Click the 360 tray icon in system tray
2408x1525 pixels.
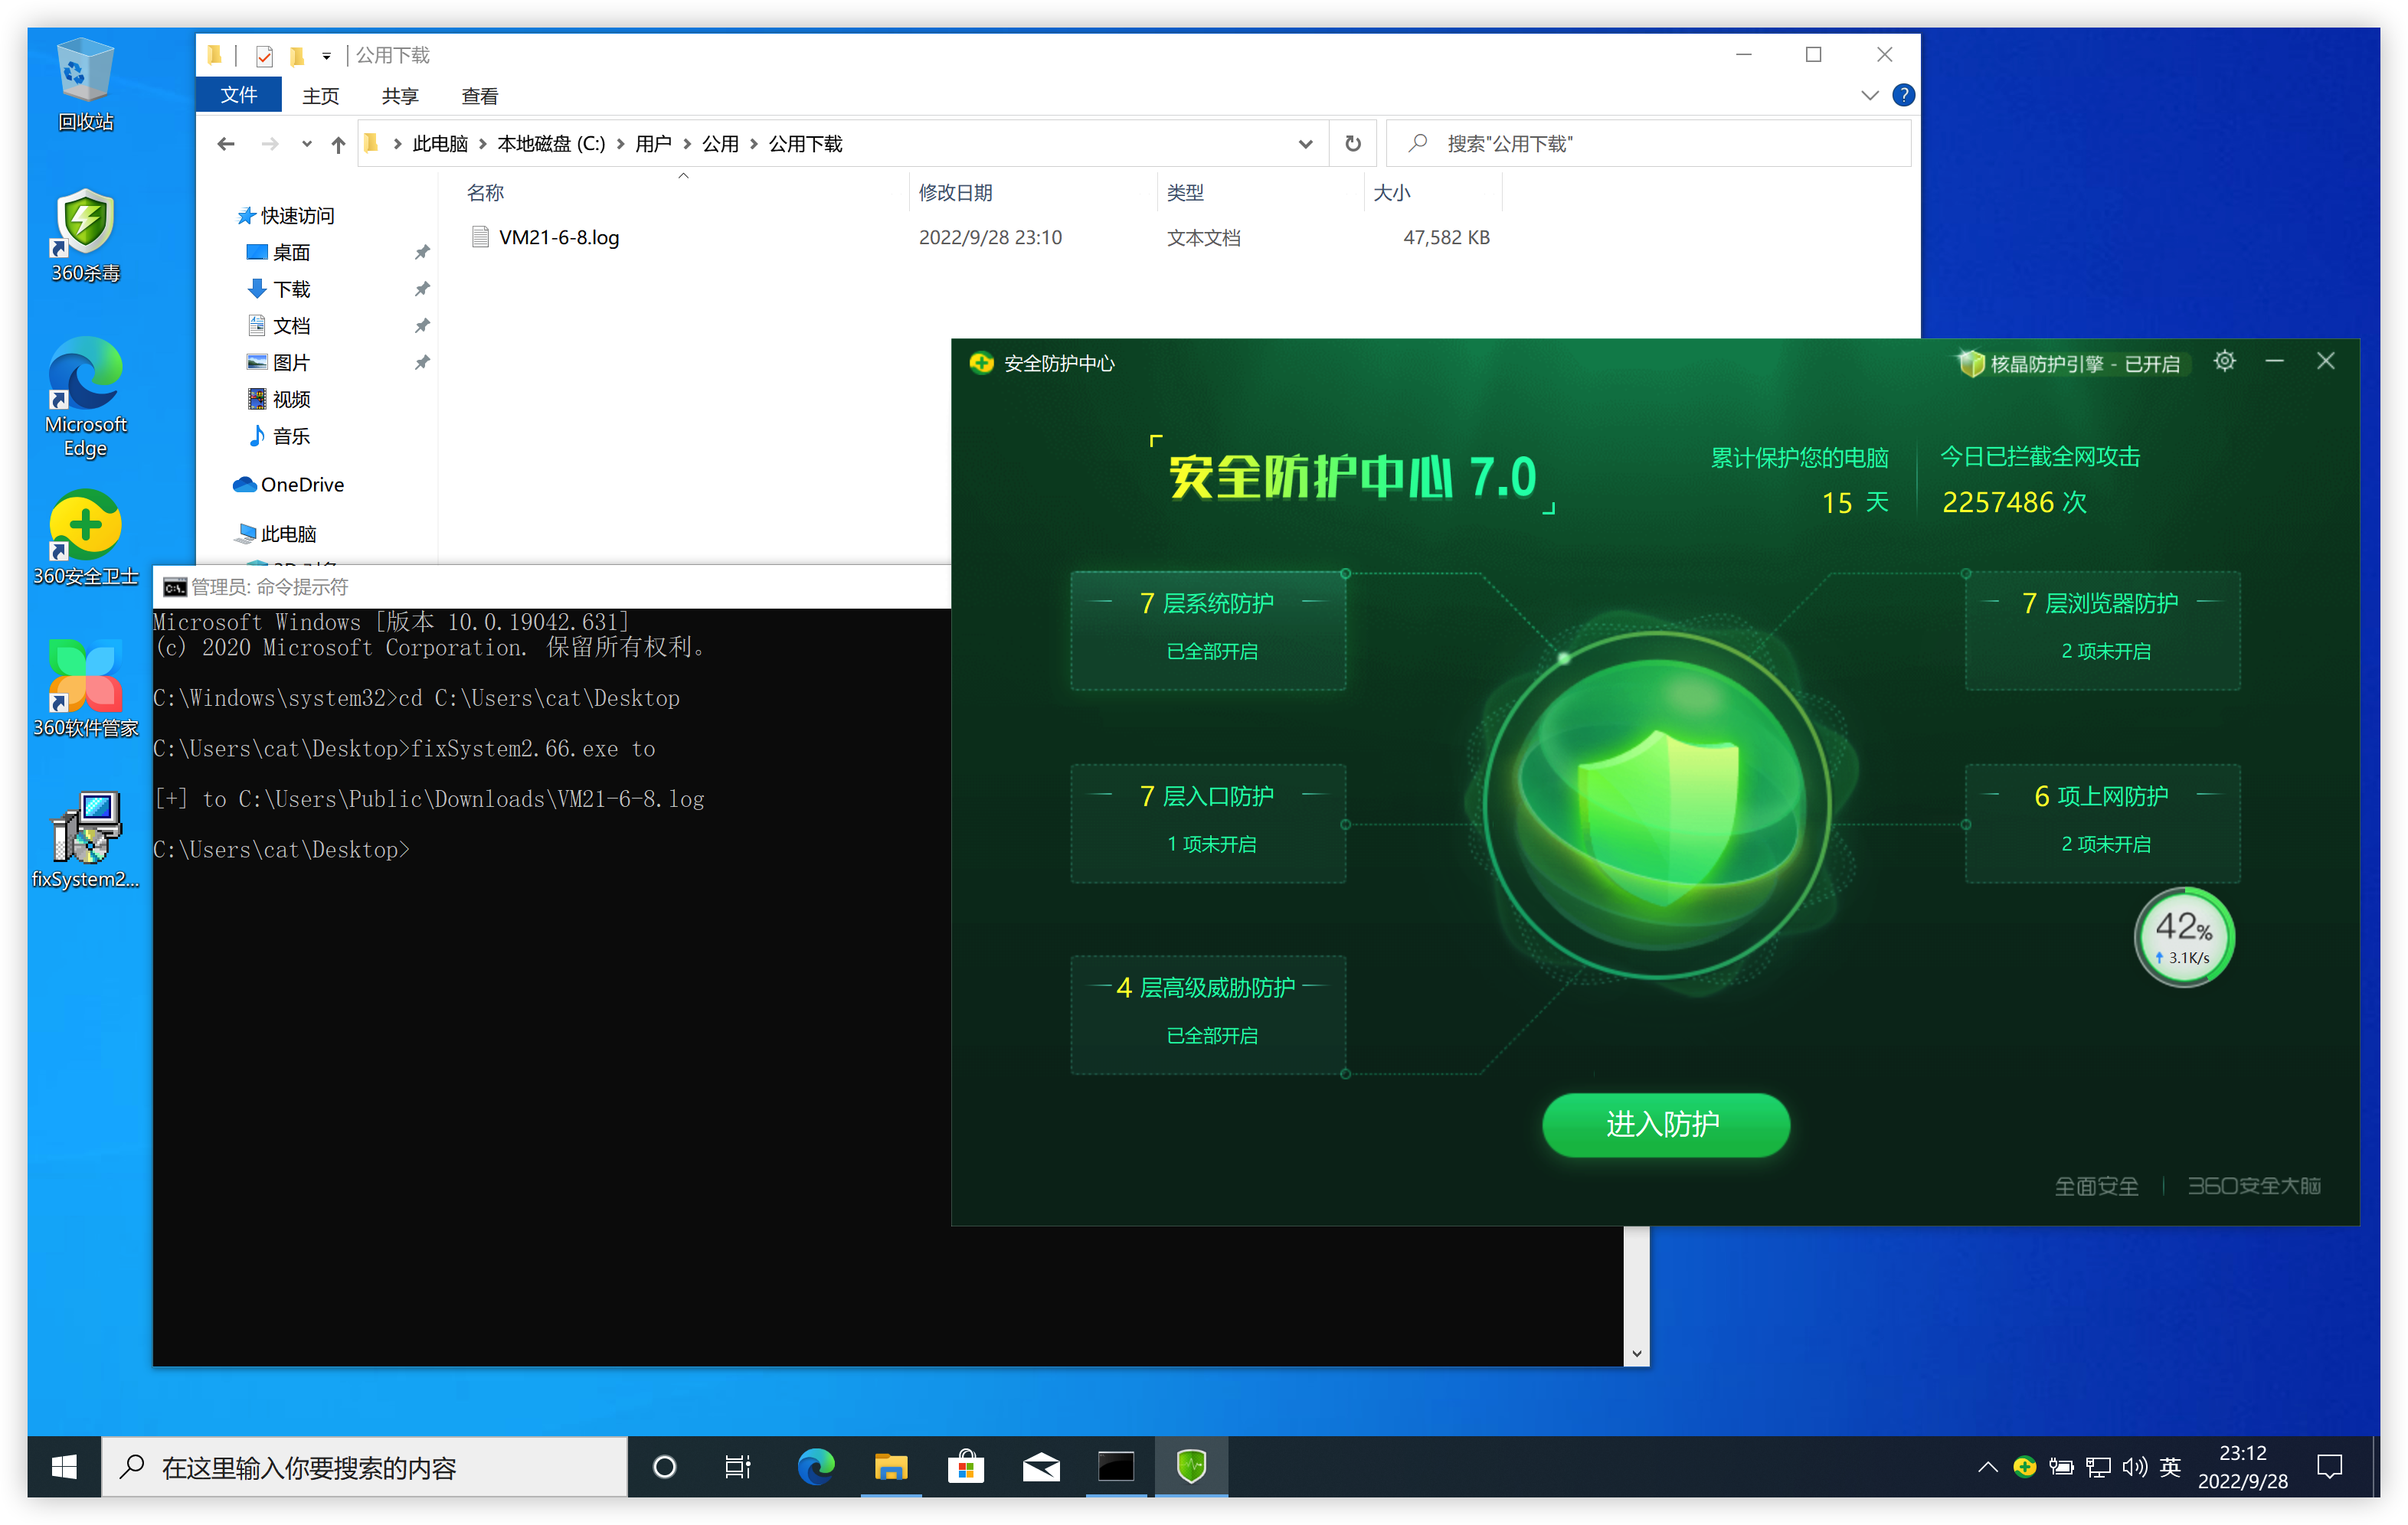coord(2024,1466)
